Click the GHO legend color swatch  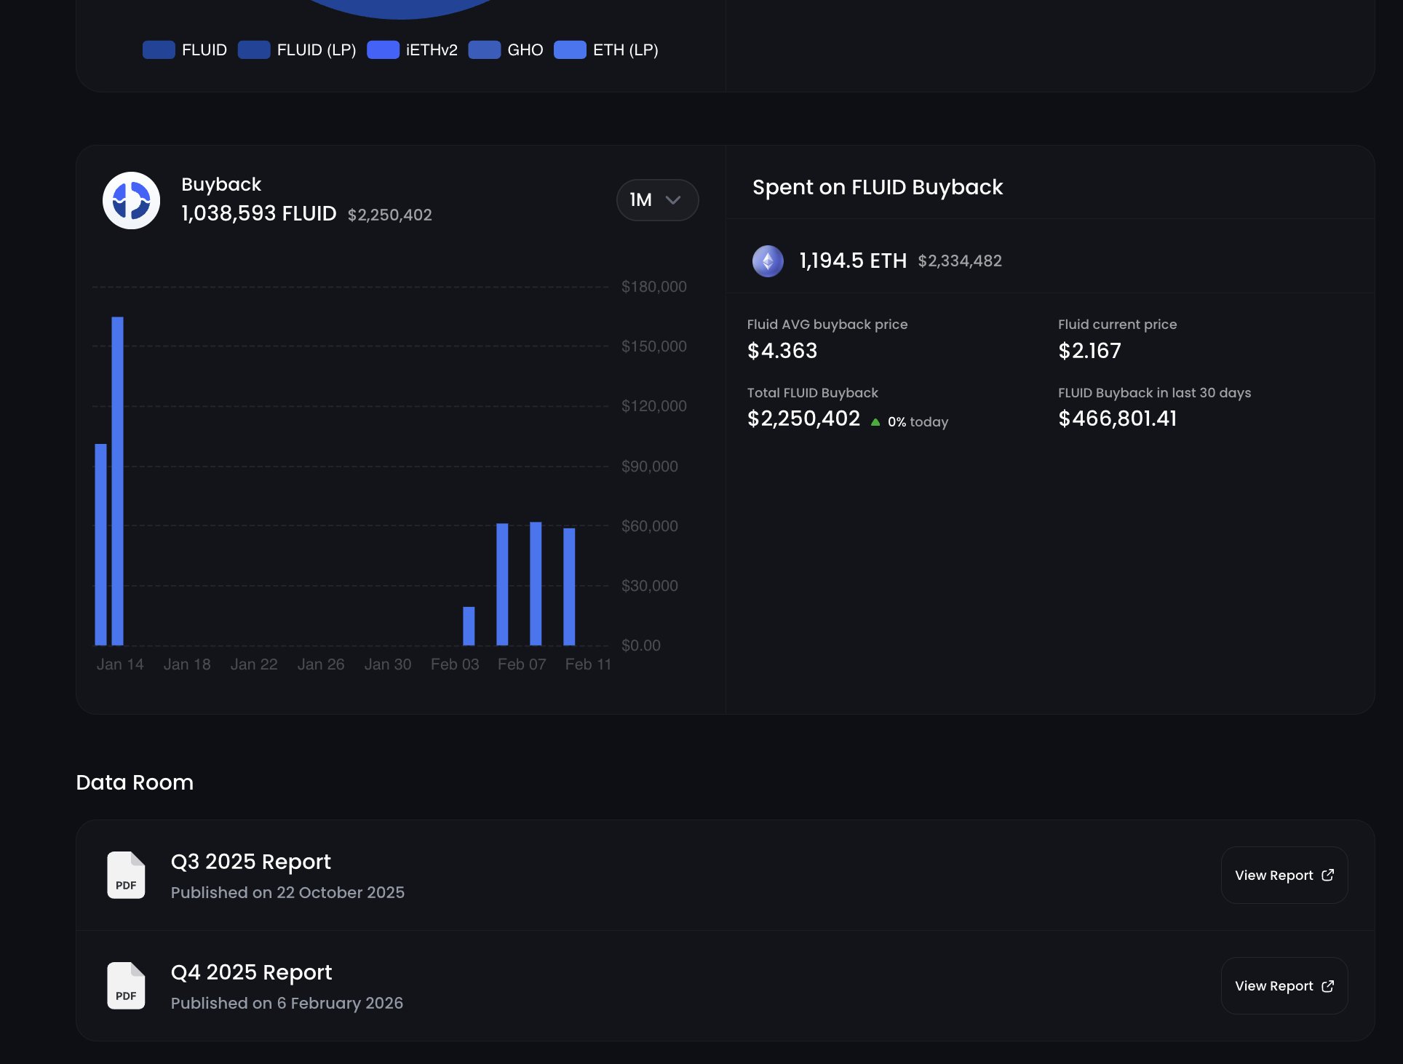pos(484,49)
